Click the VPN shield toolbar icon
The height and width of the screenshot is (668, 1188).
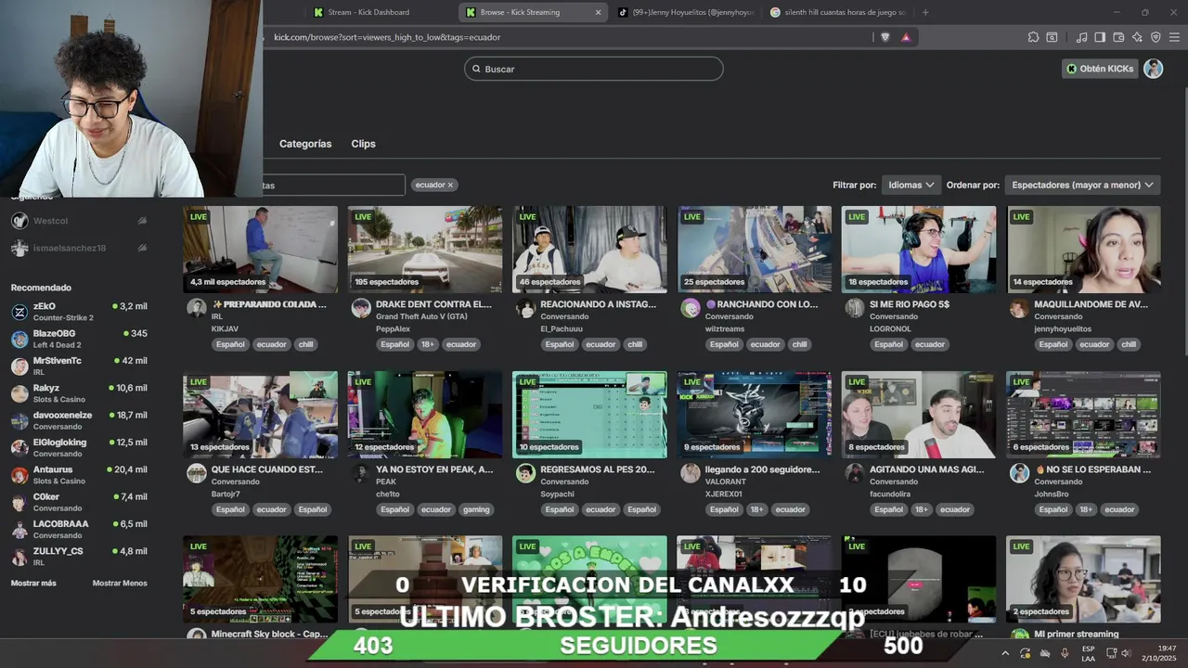(x=1156, y=37)
